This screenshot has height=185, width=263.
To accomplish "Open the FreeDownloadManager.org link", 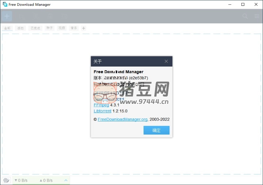I will point(122,119).
